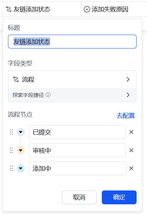
Task: Open color picker for 已提交 node
Action: coord(21,132)
